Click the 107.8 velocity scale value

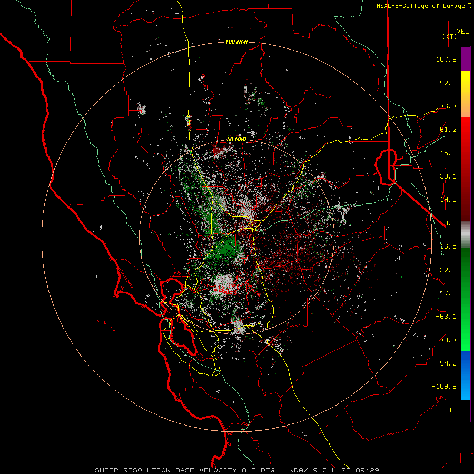click(446, 59)
